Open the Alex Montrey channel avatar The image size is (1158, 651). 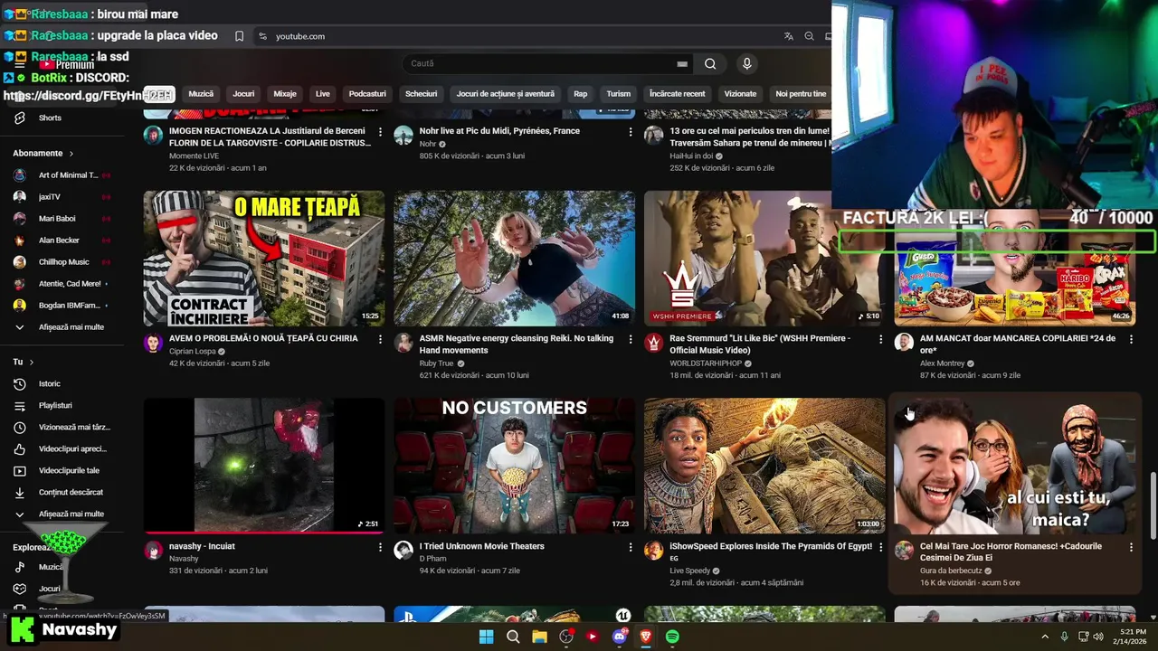point(904,343)
